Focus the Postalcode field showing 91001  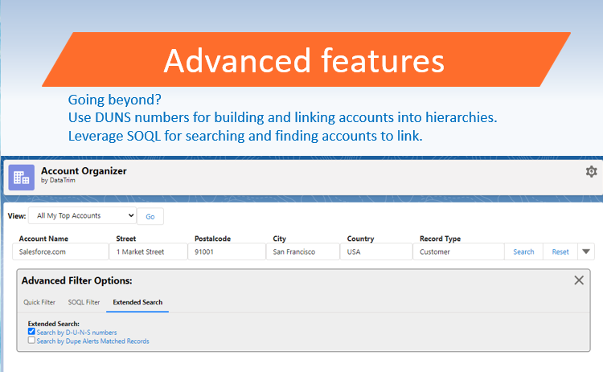pos(227,251)
